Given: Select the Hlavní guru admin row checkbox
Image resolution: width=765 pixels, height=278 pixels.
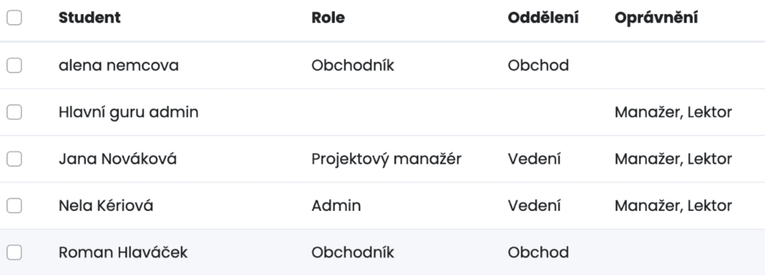Looking at the screenshot, I should 14,112.
